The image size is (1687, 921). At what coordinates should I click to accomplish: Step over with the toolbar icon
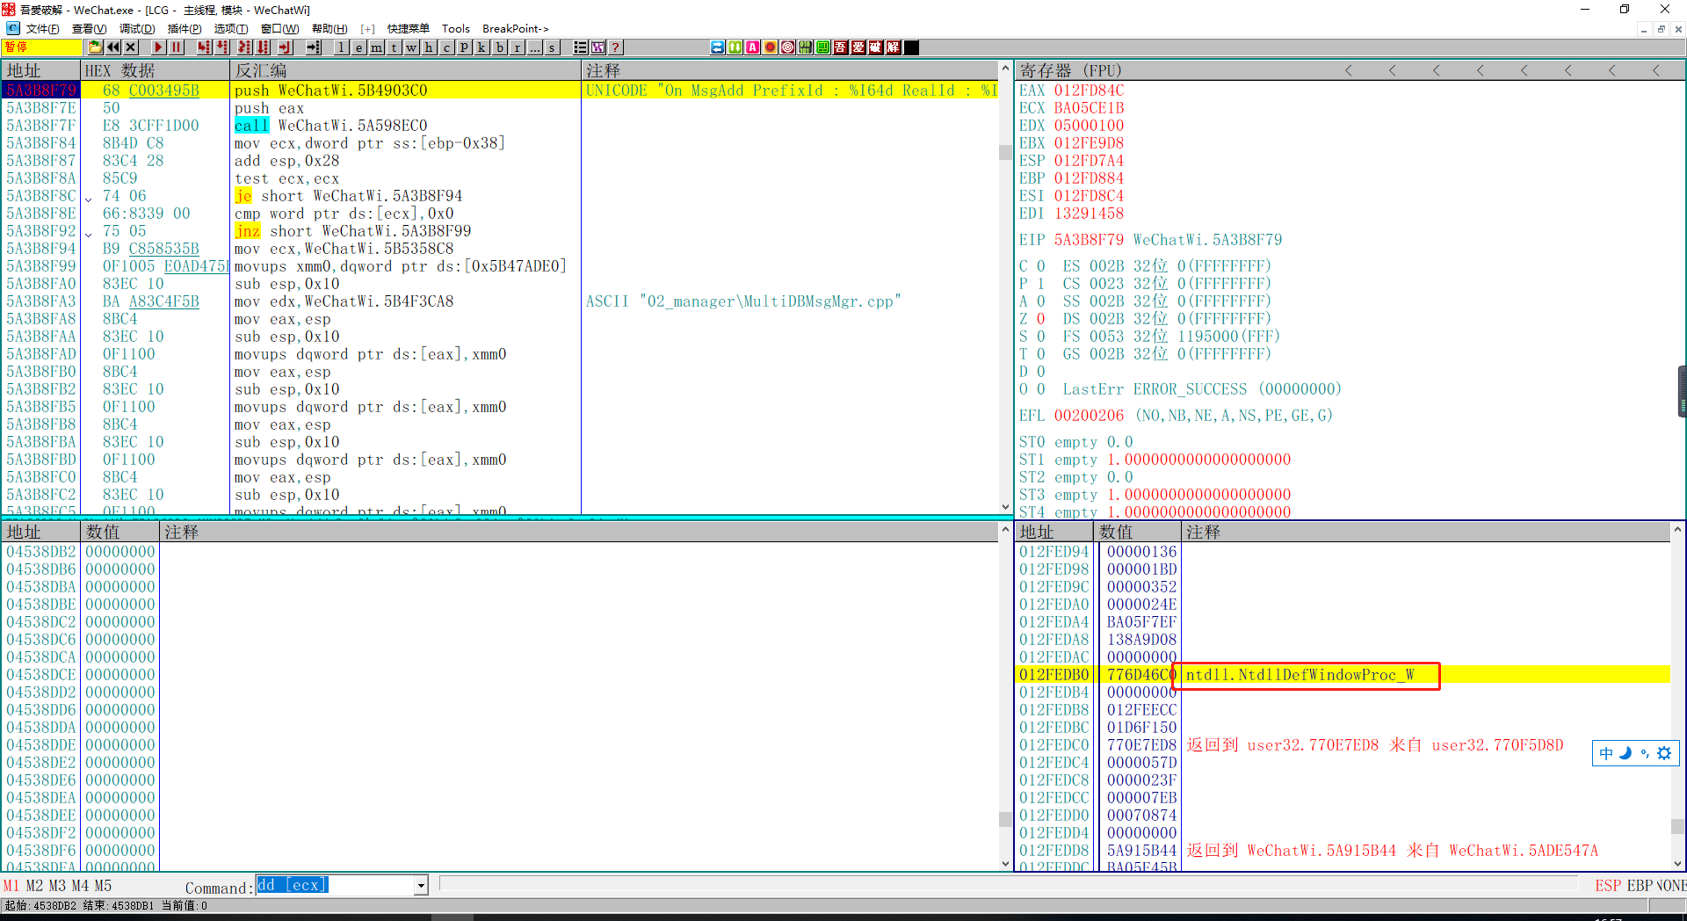coord(222,47)
